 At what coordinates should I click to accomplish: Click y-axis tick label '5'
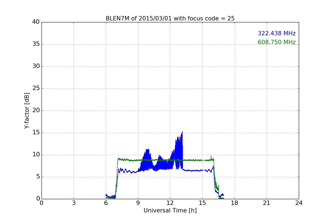[x=38, y=177]
